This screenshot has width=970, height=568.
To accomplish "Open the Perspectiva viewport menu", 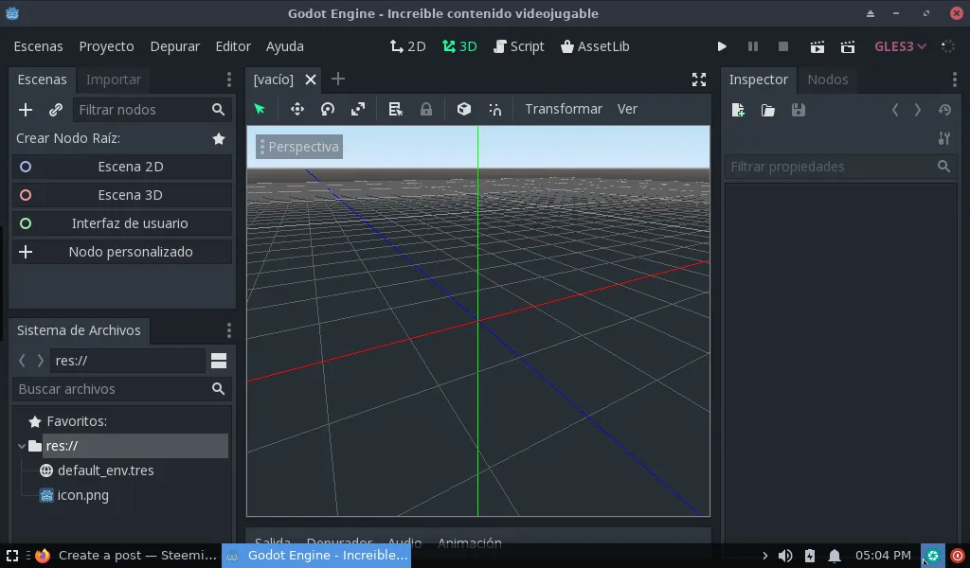I will pyautogui.click(x=299, y=147).
